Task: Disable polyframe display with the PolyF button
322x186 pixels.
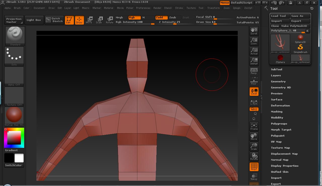Action: click(x=254, y=166)
